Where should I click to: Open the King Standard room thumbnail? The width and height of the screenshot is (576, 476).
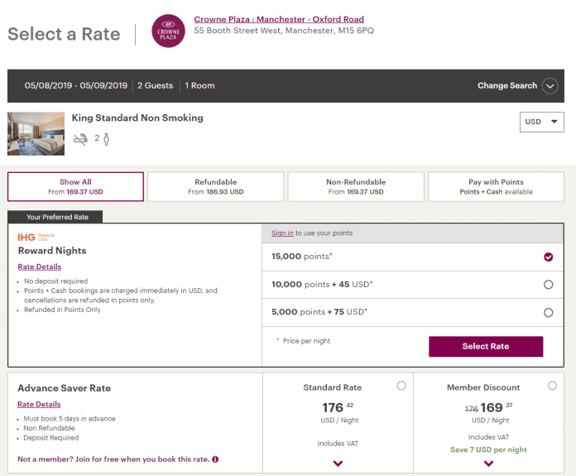tap(36, 134)
